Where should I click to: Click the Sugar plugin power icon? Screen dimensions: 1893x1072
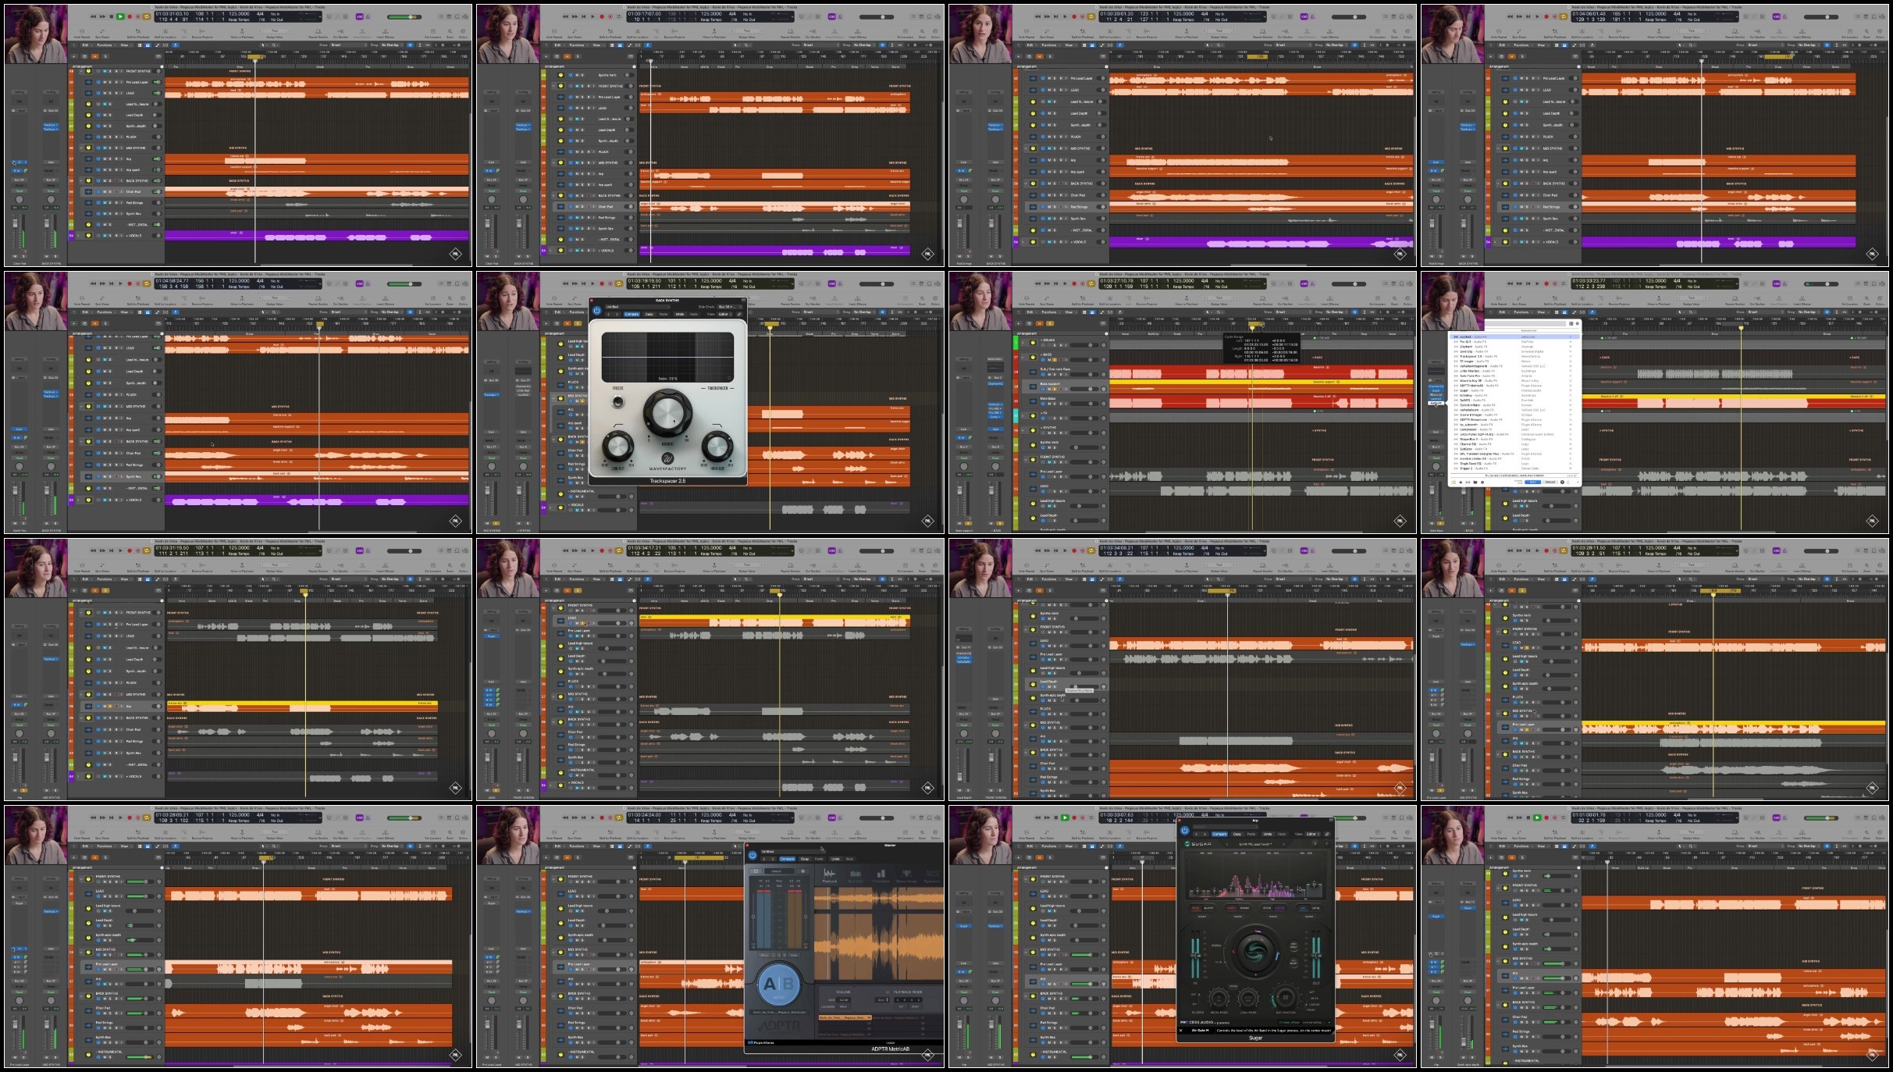(x=1185, y=831)
